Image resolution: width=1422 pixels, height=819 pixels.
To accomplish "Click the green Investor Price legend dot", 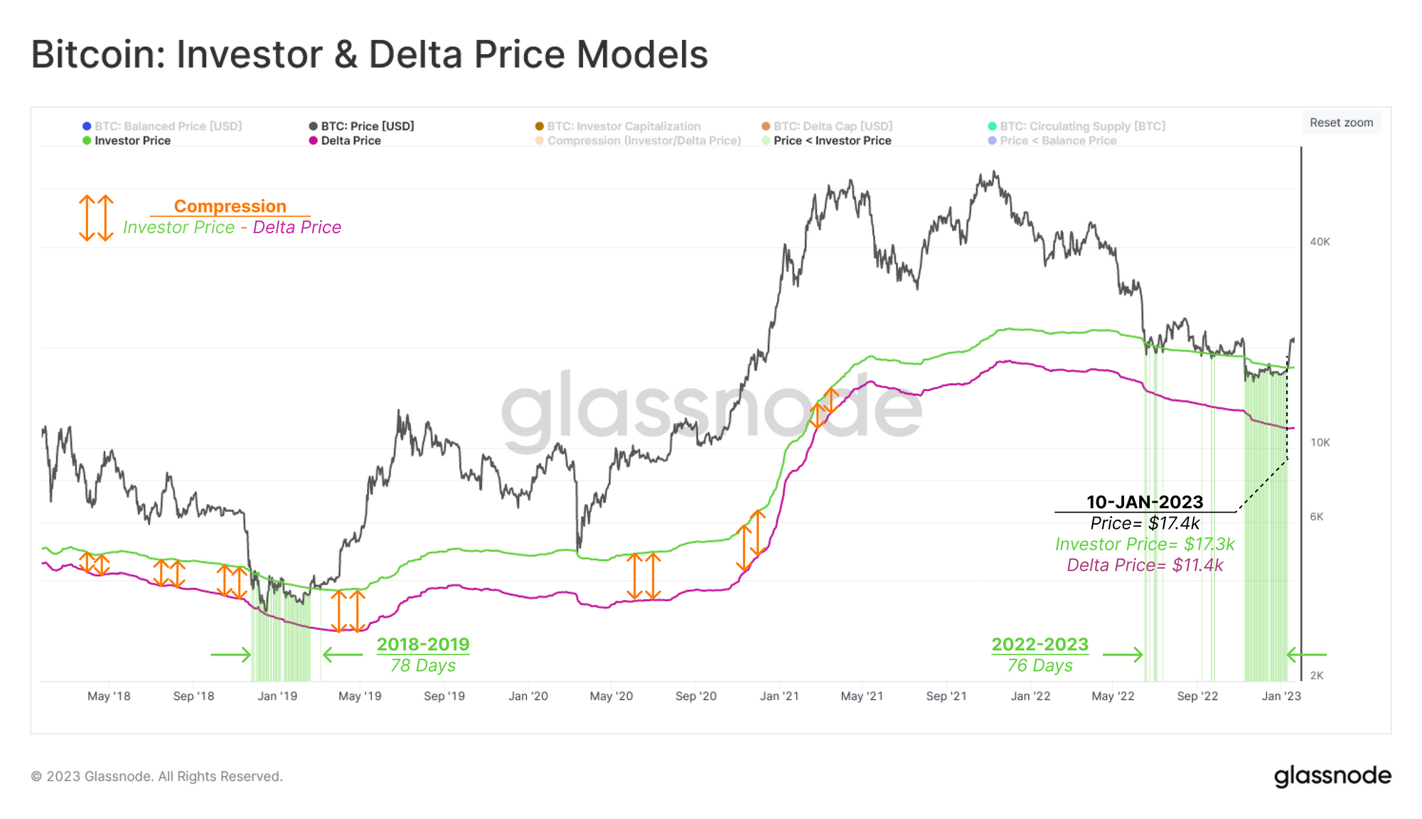I will [87, 141].
